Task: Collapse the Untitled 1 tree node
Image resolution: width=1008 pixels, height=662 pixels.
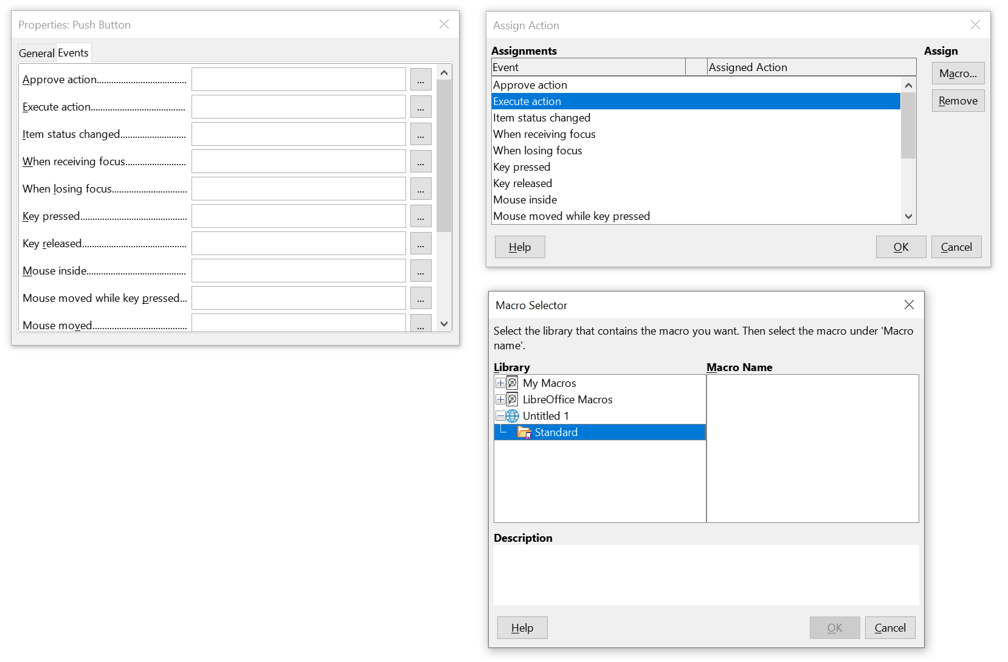Action: 500,416
